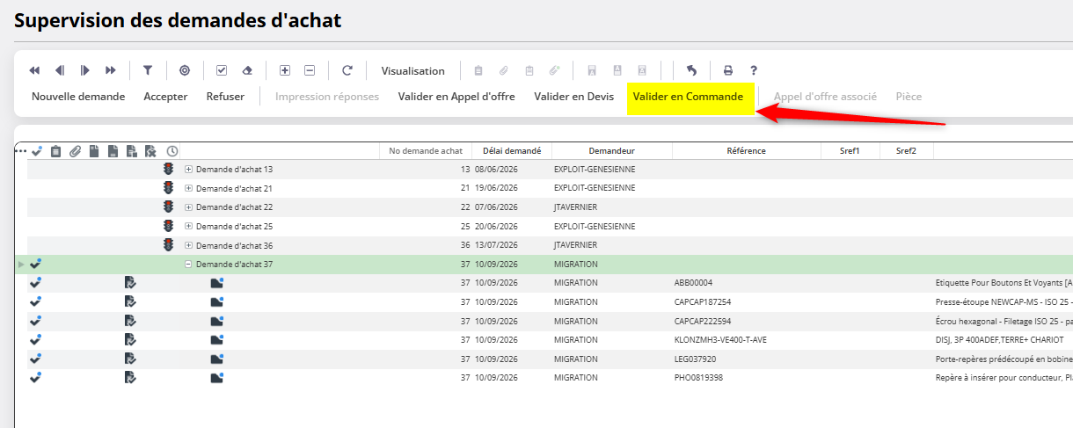
Task: Click the checkmark column header icon
Action: (x=37, y=151)
